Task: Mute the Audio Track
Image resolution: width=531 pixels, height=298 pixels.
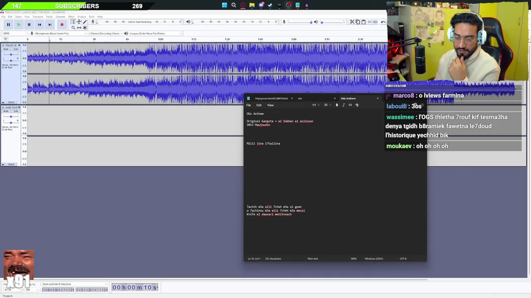Action: (6, 111)
